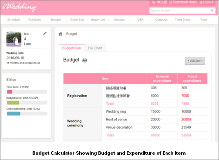Click the Rent of venue table row

[135, 120]
